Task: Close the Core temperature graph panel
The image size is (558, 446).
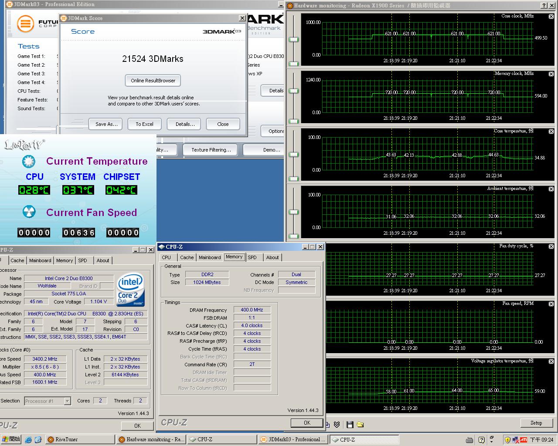Action: (x=551, y=132)
